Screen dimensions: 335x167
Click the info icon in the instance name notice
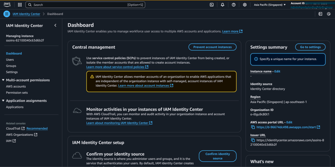[x=256, y=59]
